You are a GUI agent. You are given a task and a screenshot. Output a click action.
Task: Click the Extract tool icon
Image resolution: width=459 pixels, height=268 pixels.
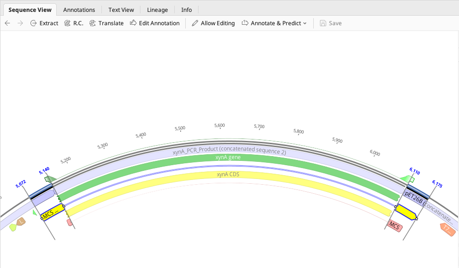pos(33,23)
